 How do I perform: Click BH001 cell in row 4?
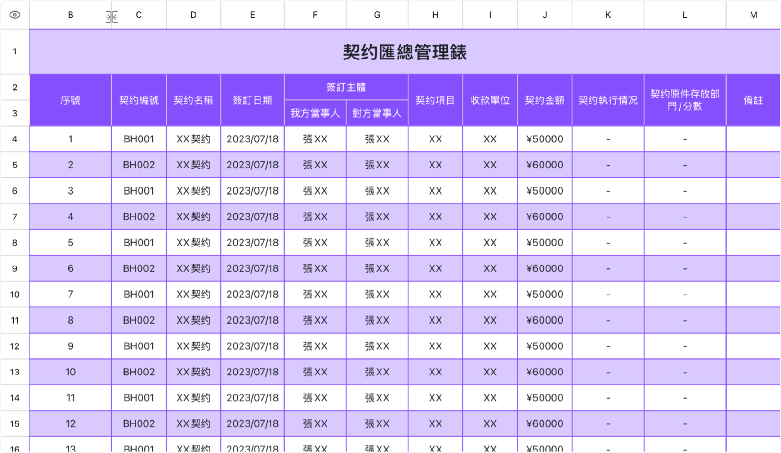tap(139, 139)
